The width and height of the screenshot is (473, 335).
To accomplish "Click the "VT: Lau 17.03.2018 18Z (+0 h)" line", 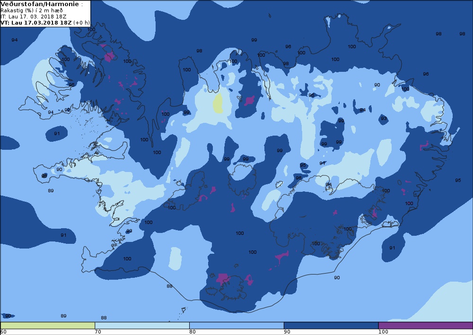I will click(x=45, y=23).
